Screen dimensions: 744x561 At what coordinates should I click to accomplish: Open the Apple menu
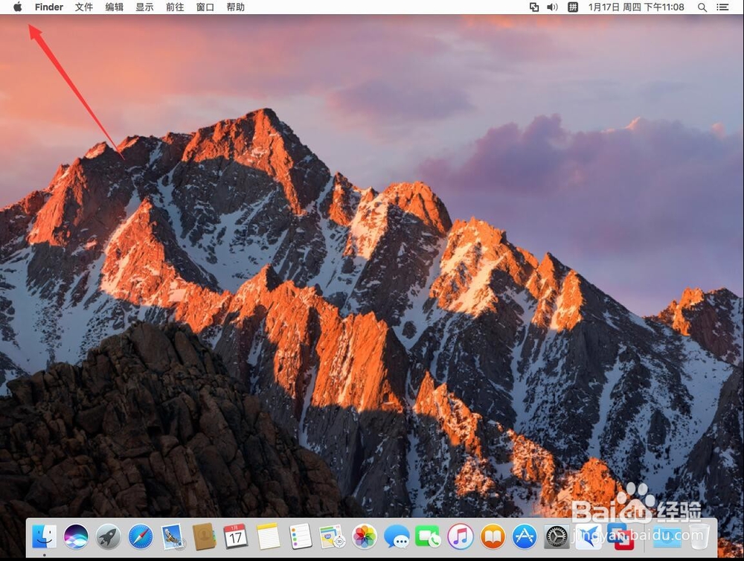tap(18, 7)
